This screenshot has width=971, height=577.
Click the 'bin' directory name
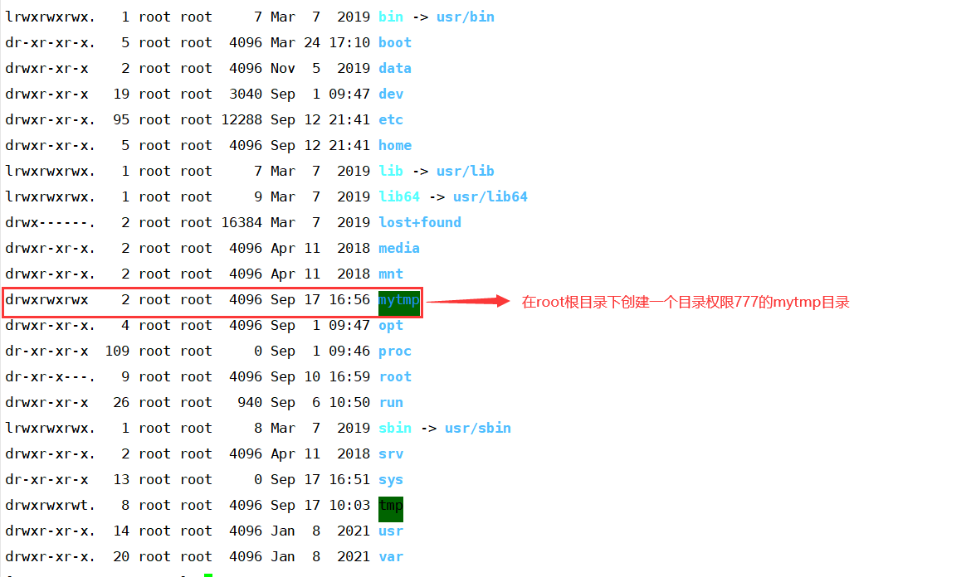391,17
